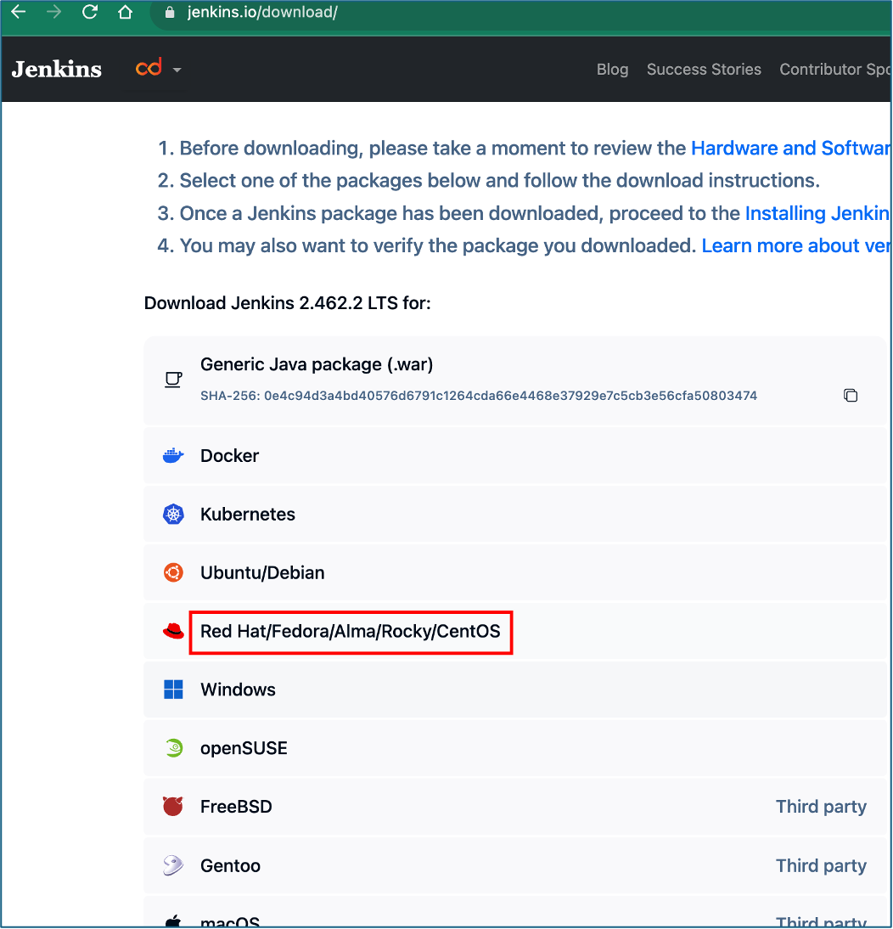Click the Docker whale icon
The height and width of the screenshot is (929, 893).
(x=173, y=454)
